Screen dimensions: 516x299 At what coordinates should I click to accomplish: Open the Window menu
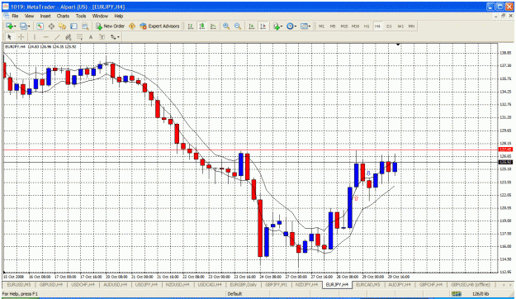[x=100, y=16]
